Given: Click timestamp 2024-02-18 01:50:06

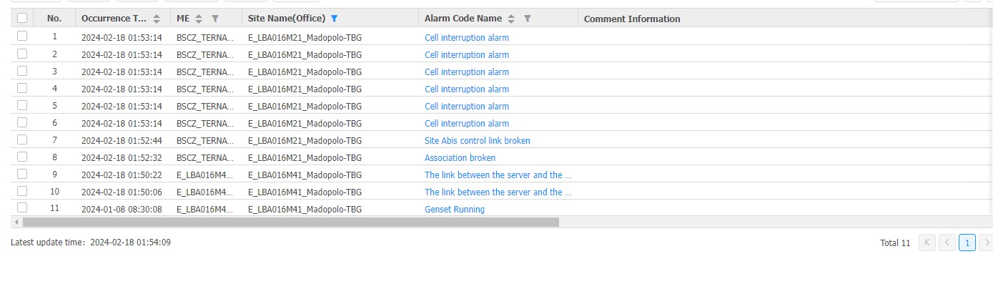Looking at the screenshot, I should pos(122,192).
